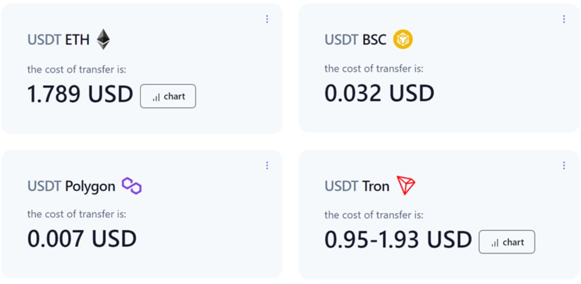
Task: Click the USDT Polygon card heading
Action: (x=71, y=186)
